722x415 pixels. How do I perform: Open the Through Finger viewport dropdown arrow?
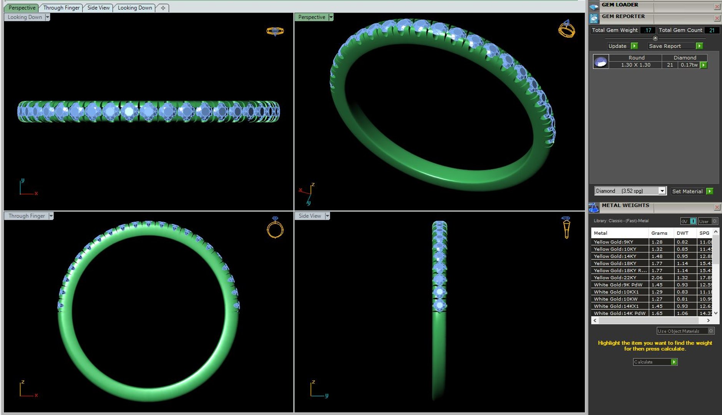[x=51, y=216]
